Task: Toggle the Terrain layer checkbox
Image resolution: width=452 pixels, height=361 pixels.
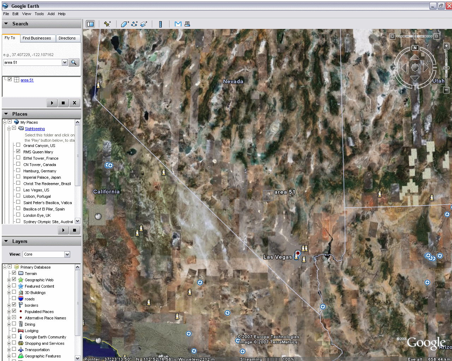Action: [x=14, y=273]
